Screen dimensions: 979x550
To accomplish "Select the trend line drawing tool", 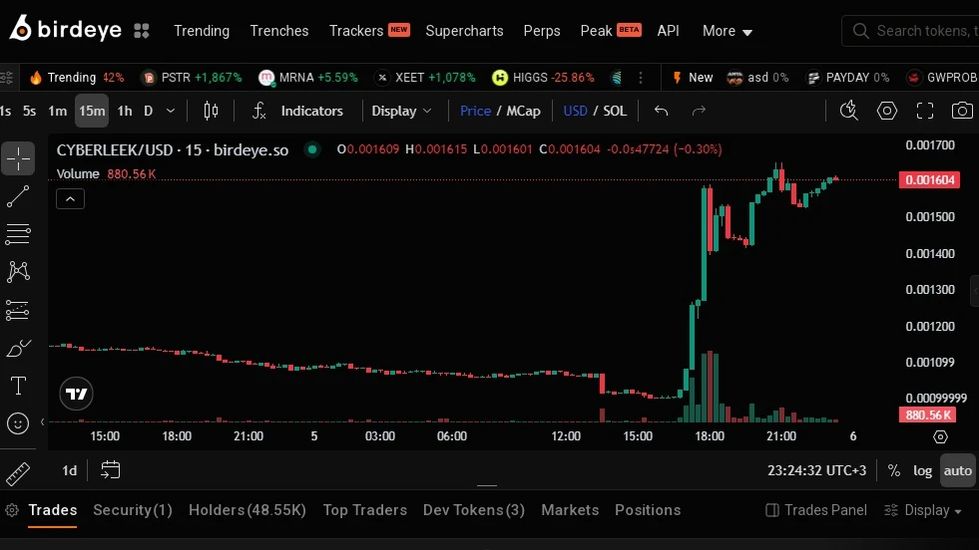I will 18,196.
